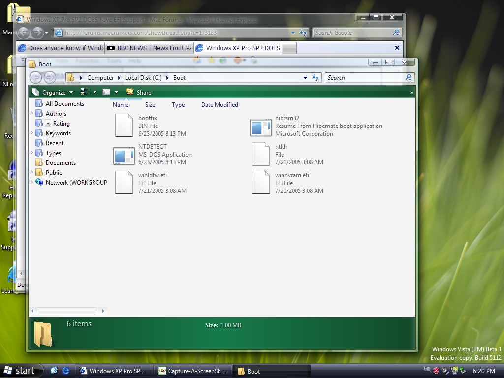504x378 pixels.
Task: Open the Internet Explorer address dropdown
Action: pos(293,33)
